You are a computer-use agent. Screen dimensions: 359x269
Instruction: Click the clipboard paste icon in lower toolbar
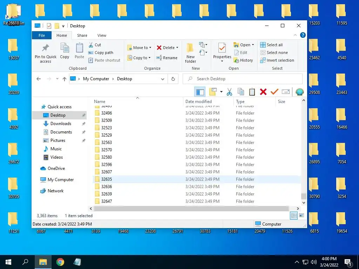coord(252,92)
